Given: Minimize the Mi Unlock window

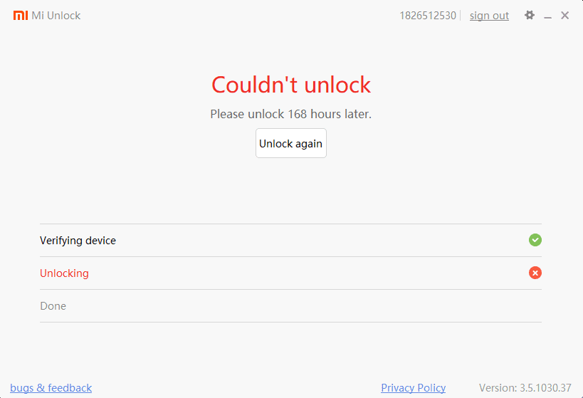Looking at the screenshot, I should tap(547, 17).
